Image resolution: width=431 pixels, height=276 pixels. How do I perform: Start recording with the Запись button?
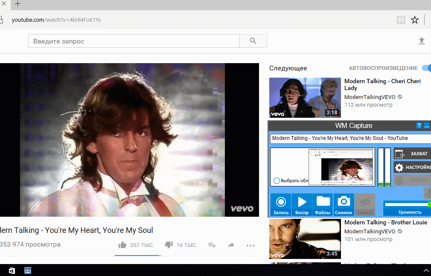point(281,205)
